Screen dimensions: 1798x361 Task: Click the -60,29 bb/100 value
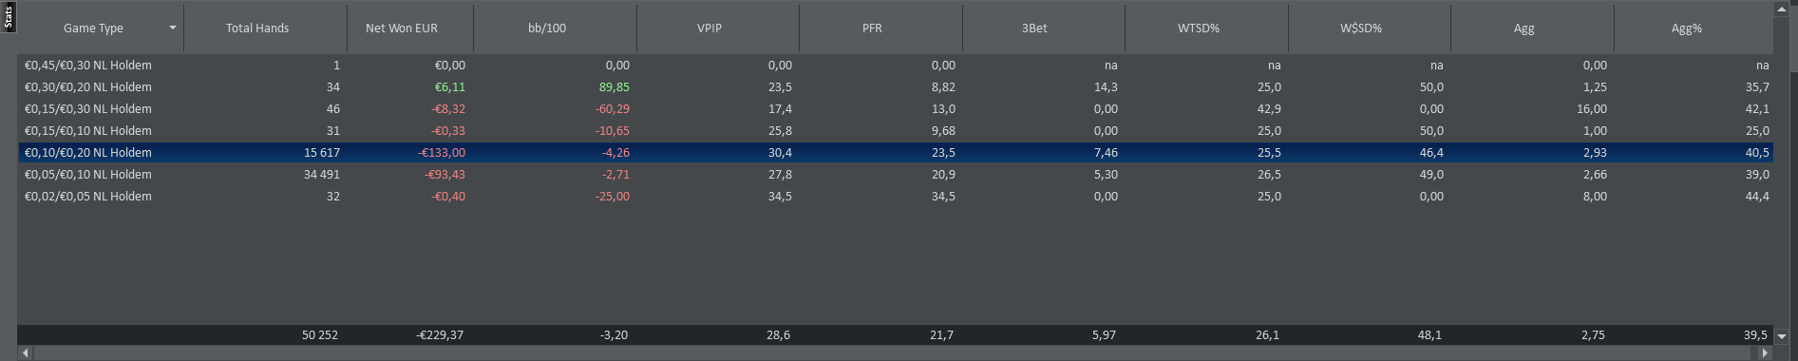(613, 109)
